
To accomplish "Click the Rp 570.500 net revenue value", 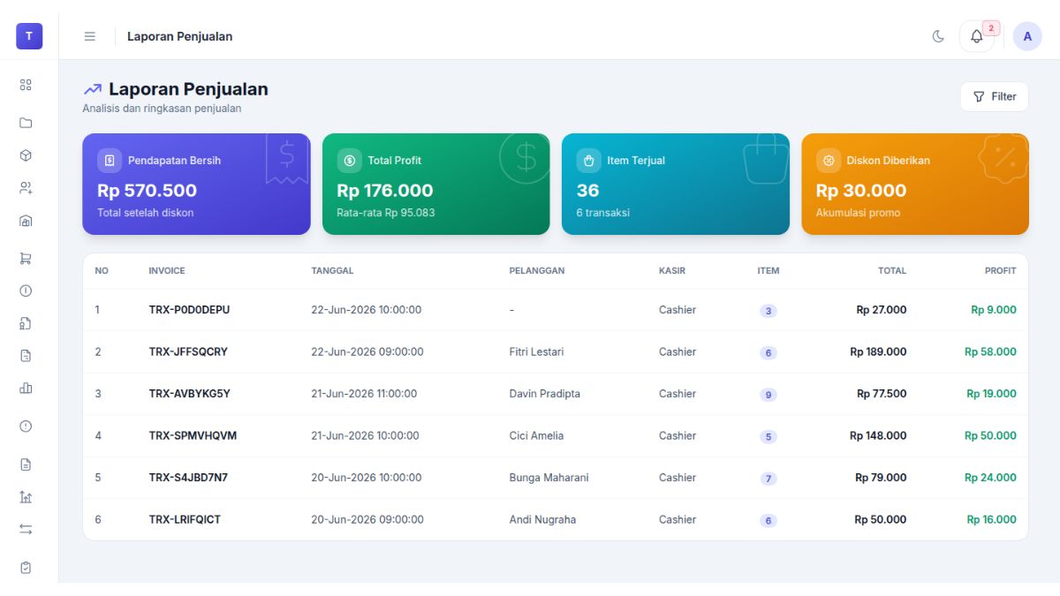I will (x=147, y=190).
